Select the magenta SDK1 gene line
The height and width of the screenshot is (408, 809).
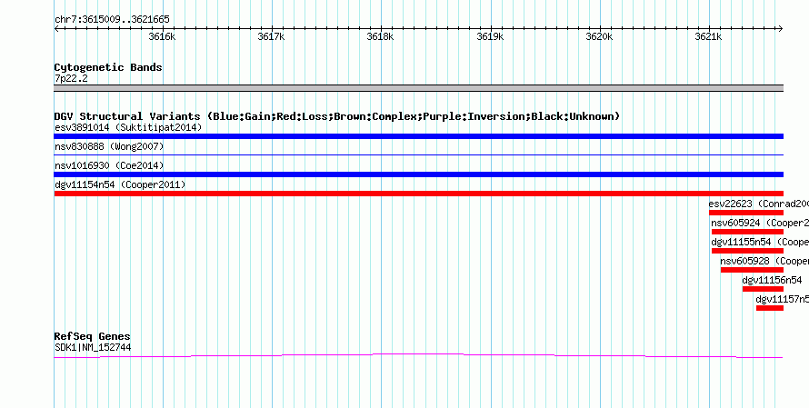click(x=418, y=355)
